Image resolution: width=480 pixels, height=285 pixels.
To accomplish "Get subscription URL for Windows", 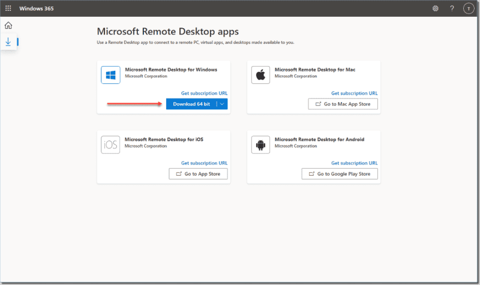I will pos(204,94).
